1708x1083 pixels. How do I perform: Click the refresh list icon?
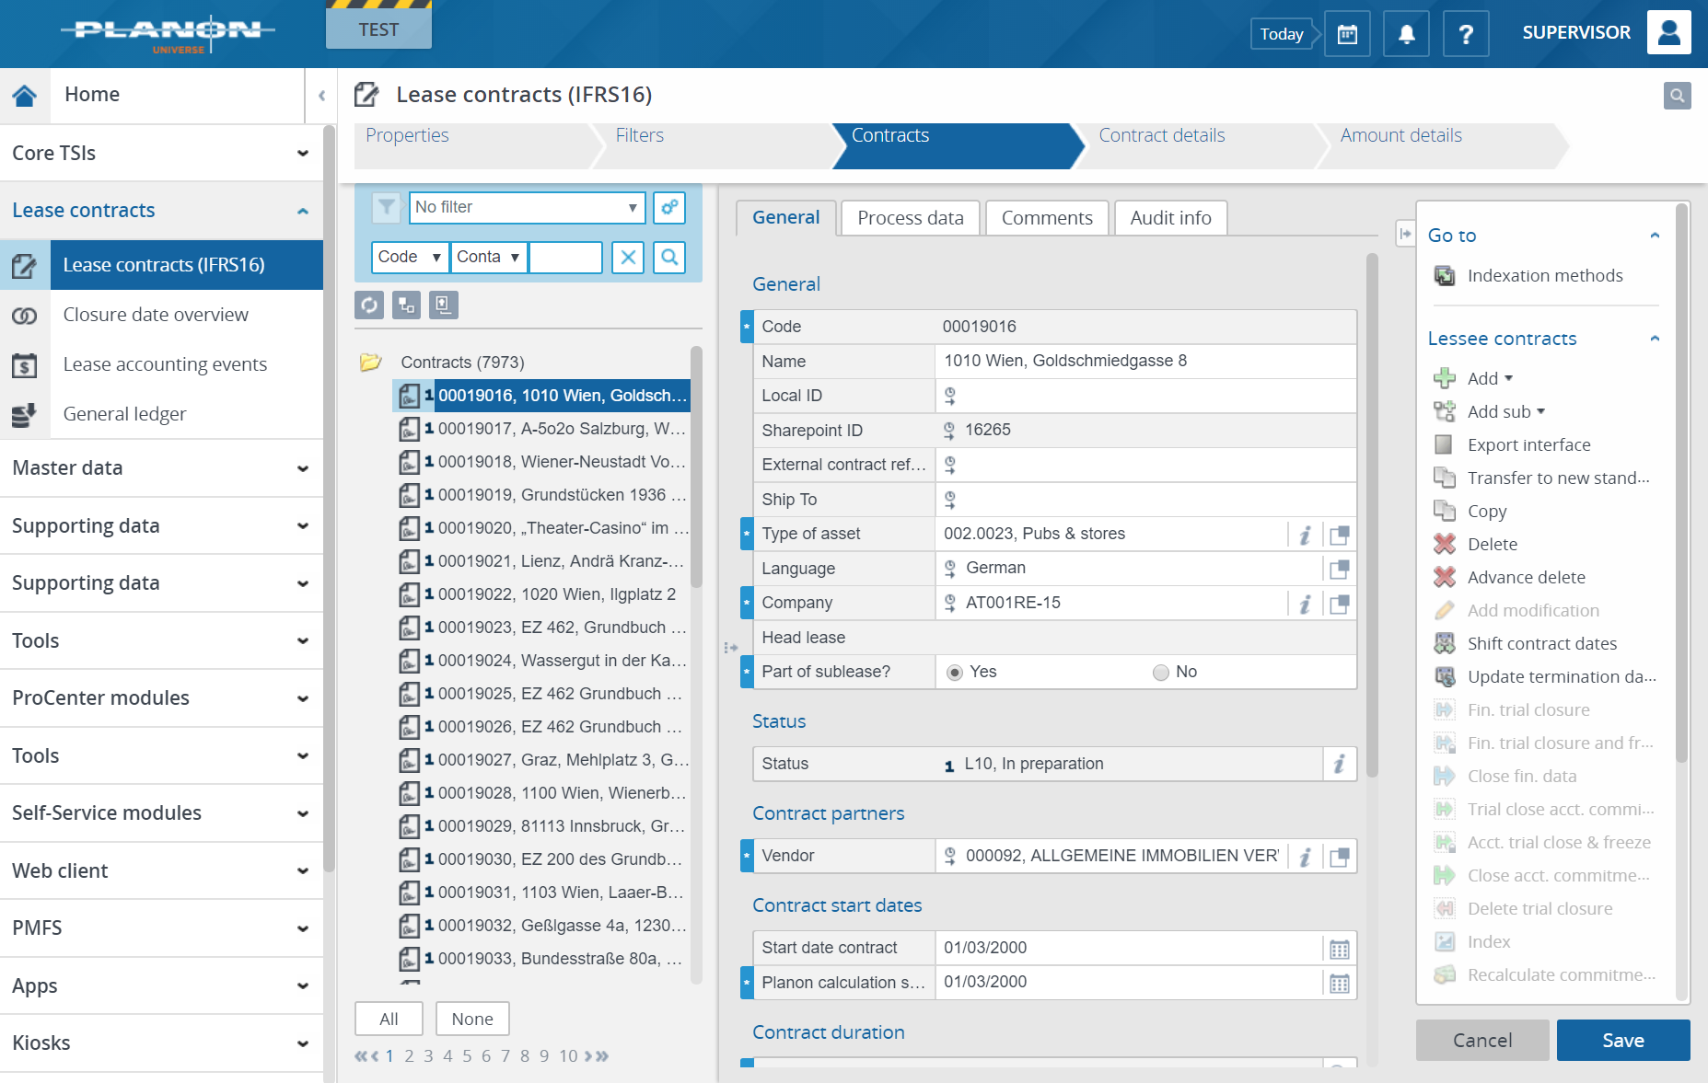point(369,305)
